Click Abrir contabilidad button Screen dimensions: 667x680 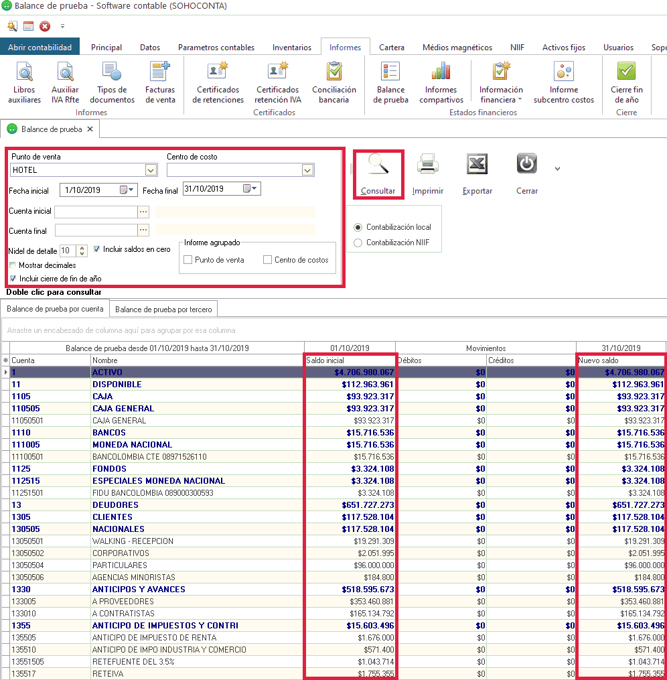(40, 48)
